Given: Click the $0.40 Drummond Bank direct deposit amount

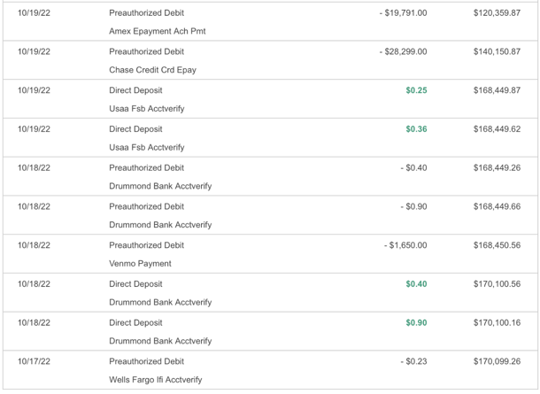Looking at the screenshot, I should click(x=416, y=284).
